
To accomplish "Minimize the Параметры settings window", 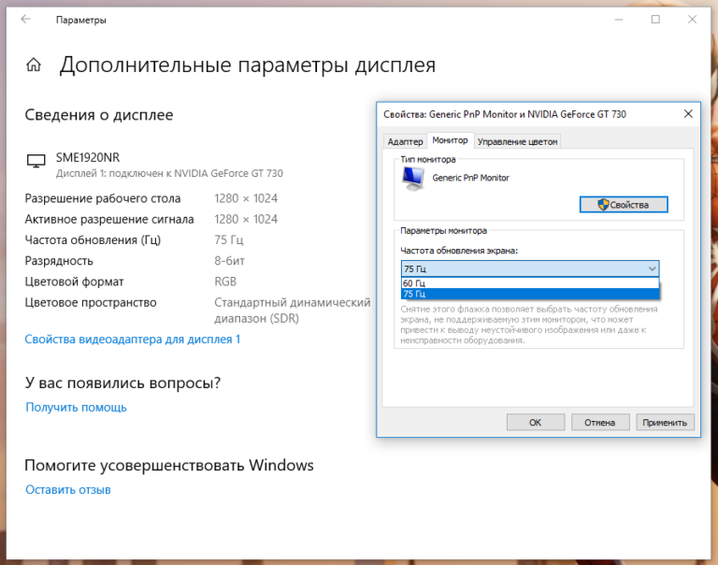I will point(612,20).
